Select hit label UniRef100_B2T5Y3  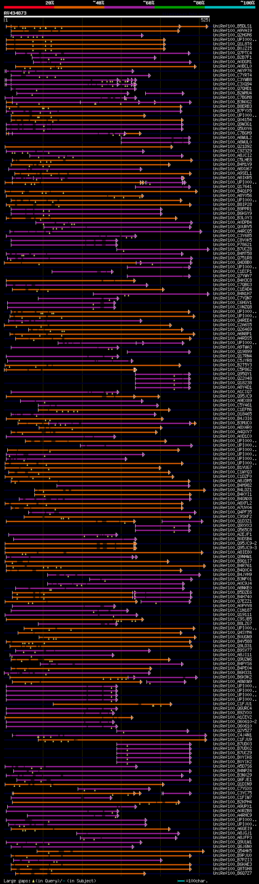[232, 365]
